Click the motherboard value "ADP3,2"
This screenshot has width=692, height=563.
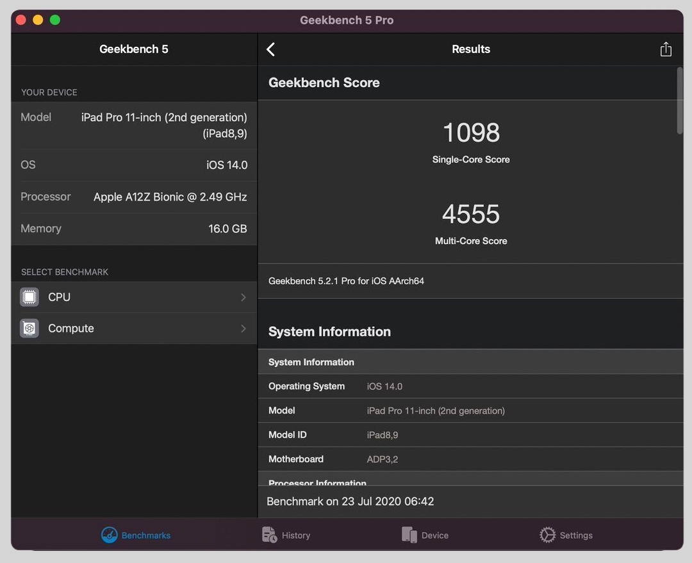382,459
